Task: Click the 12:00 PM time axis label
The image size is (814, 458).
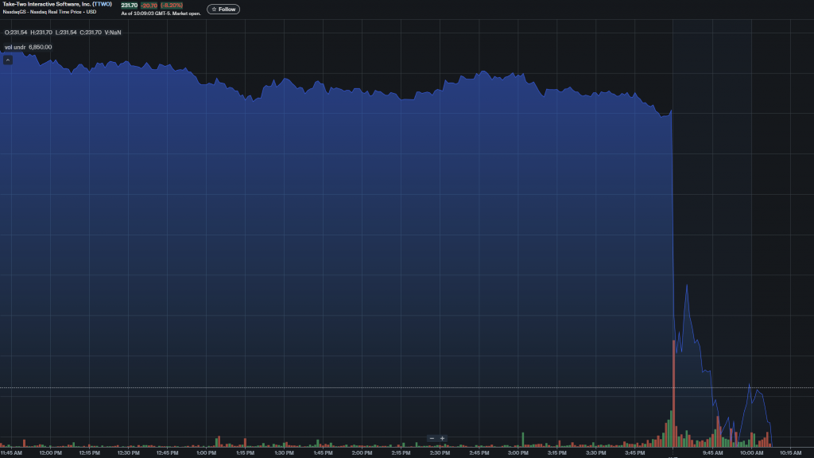Action: 50,453
